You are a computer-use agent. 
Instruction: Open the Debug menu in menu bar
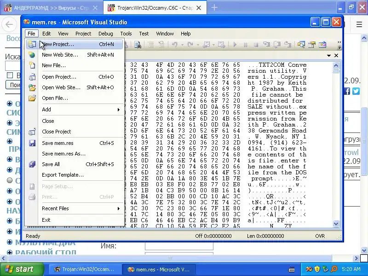[106, 34]
